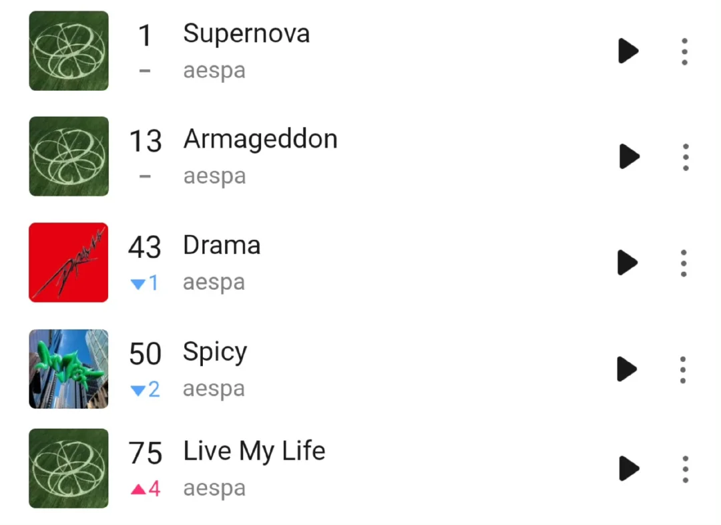Show more options for Spicy
The image size is (721, 525).
(683, 369)
